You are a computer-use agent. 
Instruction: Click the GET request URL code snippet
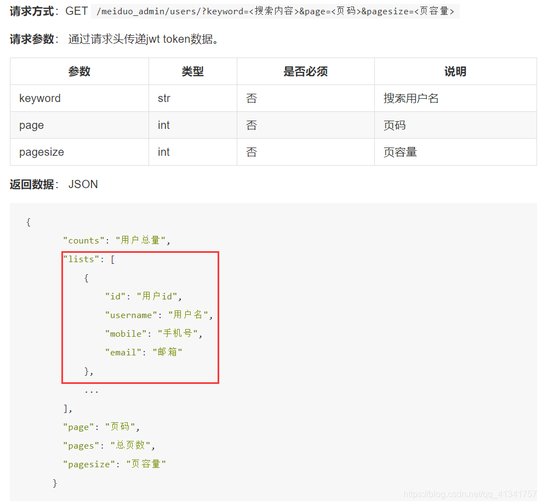point(275,12)
